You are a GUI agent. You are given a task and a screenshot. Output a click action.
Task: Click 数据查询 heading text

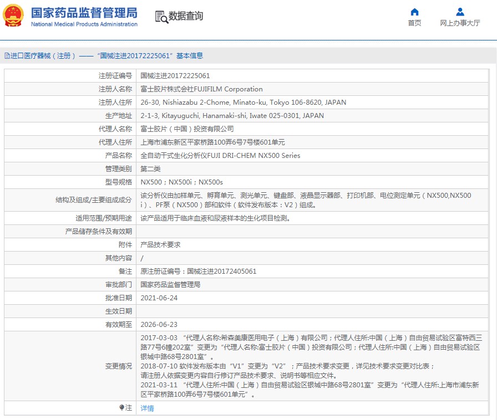pos(186,16)
